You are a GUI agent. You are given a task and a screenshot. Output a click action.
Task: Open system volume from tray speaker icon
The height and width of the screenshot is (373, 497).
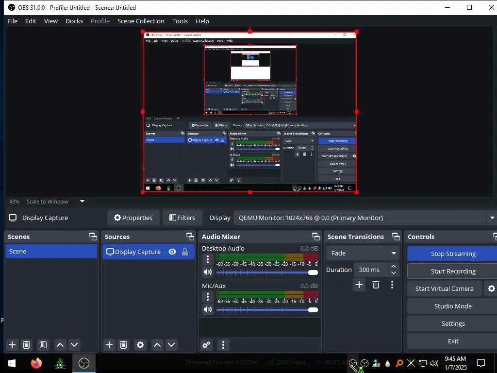pyautogui.click(x=434, y=363)
